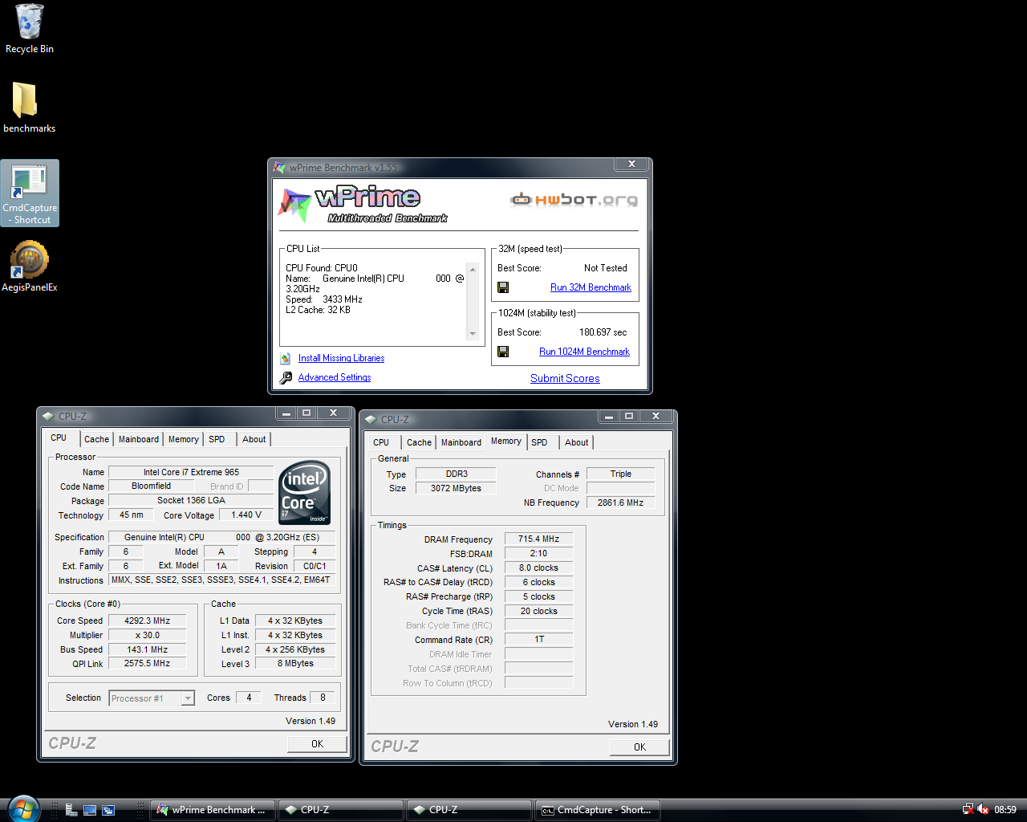Open Mainboard tab in right CPU-Z window

click(461, 442)
